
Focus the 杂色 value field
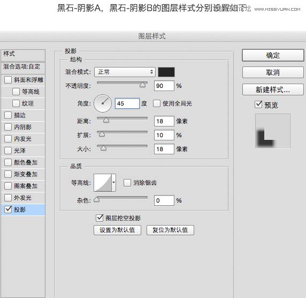(x=164, y=200)
